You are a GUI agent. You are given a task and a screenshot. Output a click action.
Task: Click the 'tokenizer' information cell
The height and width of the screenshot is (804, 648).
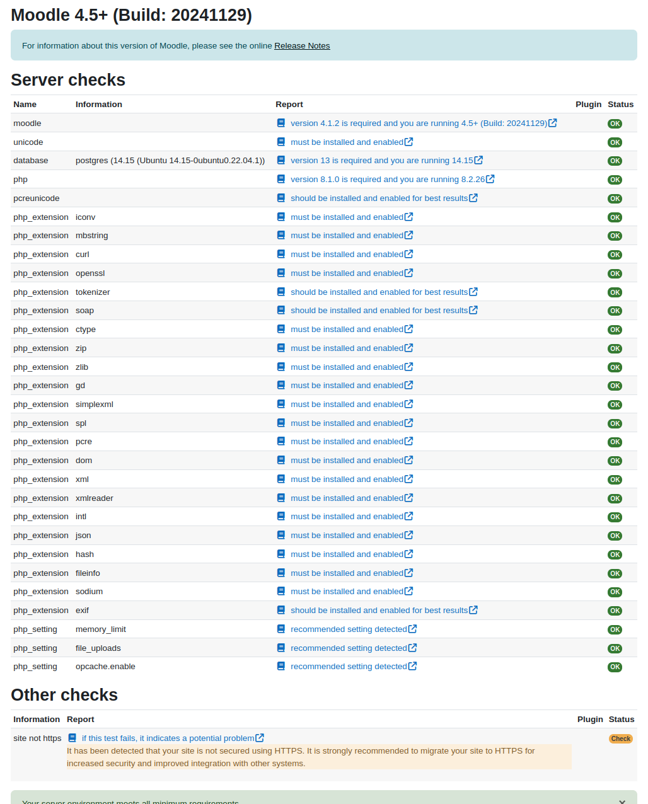[93, 292]
